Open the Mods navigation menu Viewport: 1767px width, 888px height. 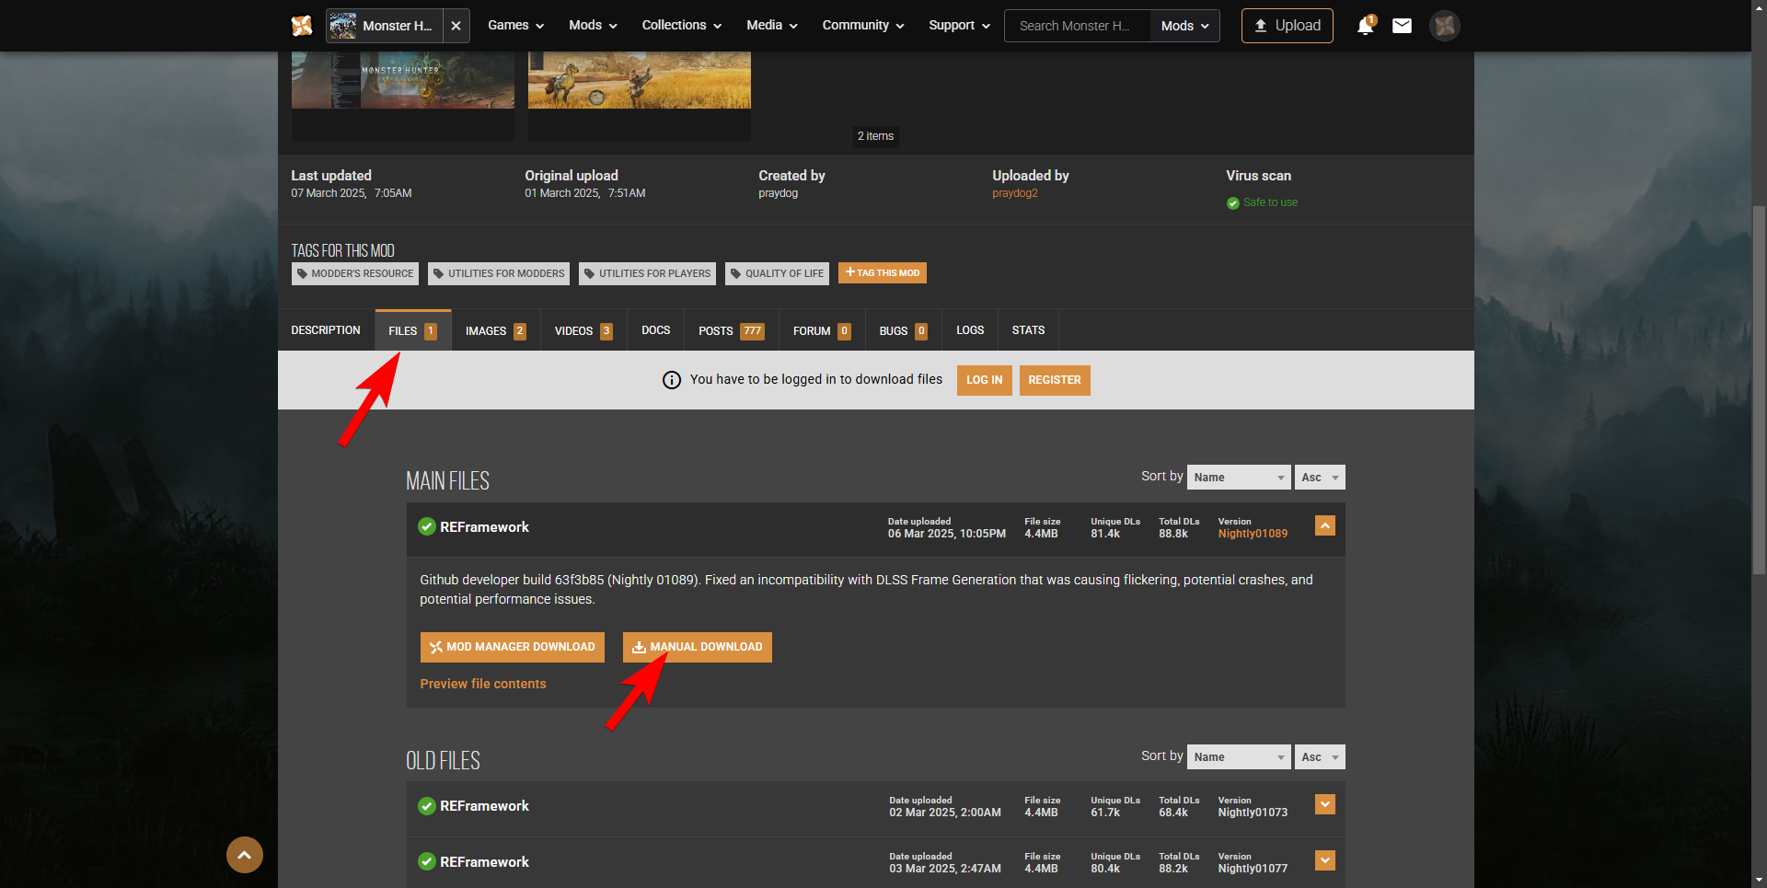coord(593,26)
